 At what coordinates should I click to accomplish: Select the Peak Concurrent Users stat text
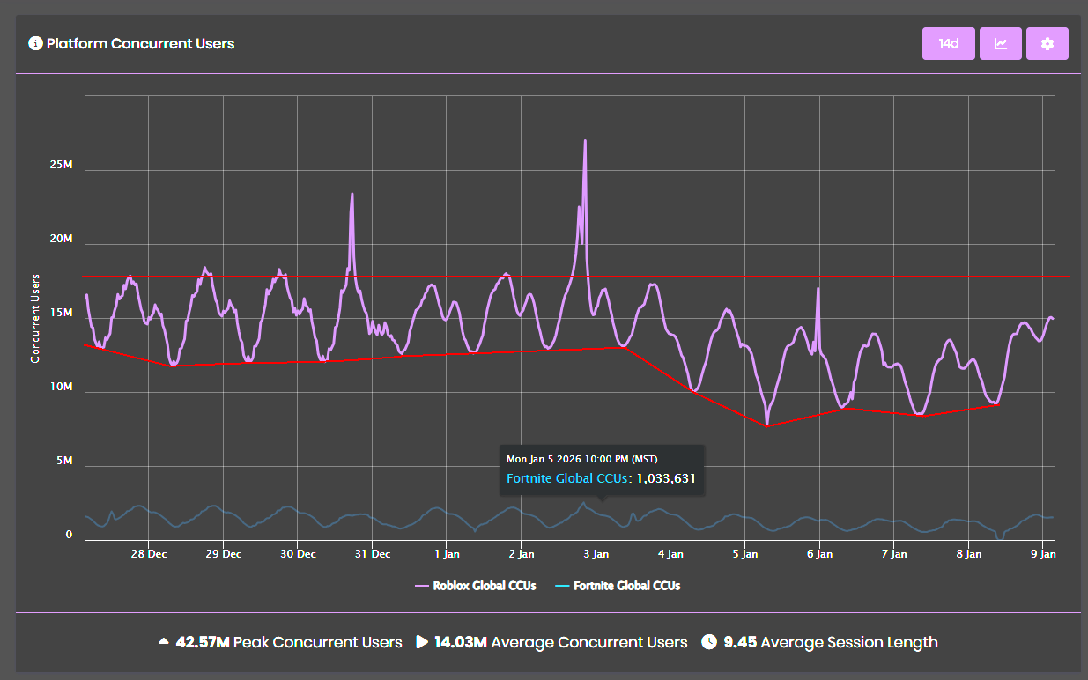point(317,642)
